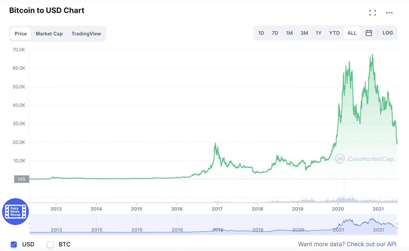Grab the left range slider handle
Viewport: 409px width, 251px height.
coord(30,224)
